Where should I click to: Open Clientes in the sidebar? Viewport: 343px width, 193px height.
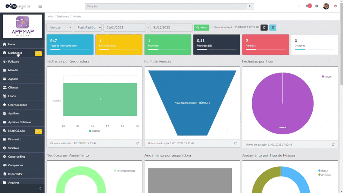coord(22,87)
